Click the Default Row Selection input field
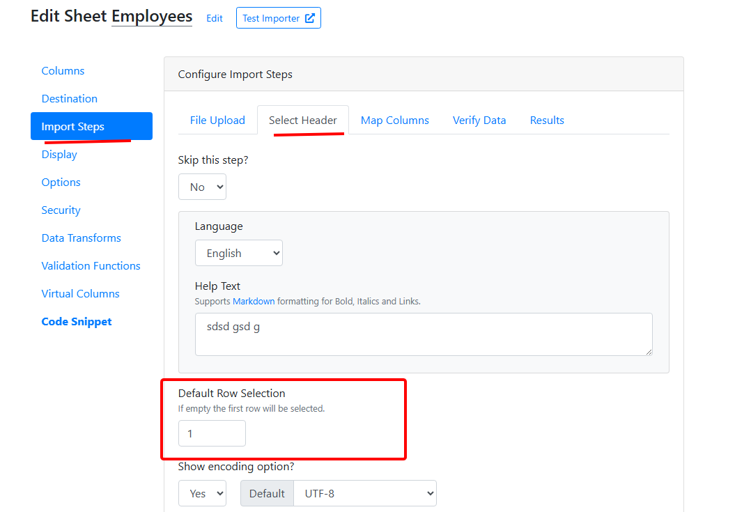Viewport: 751px width, 512px height. [212, 433]
